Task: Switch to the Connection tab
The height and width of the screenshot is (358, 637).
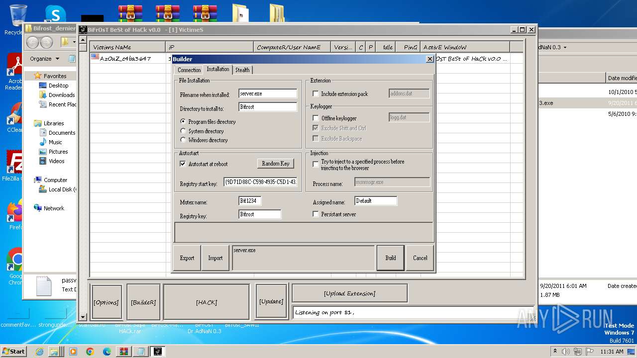Action: coord(189,70)
